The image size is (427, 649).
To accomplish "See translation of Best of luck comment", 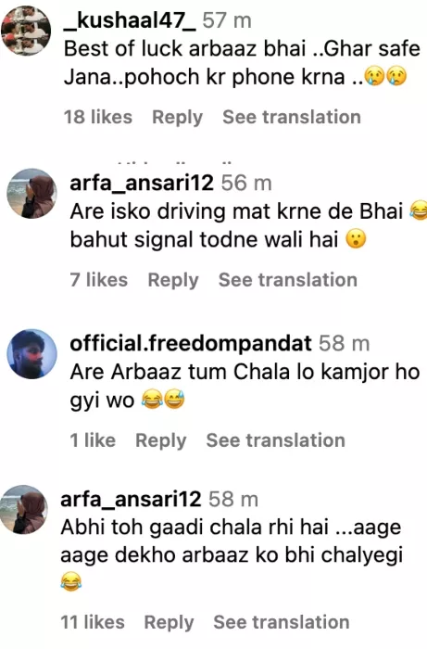I will pos(292,117).
